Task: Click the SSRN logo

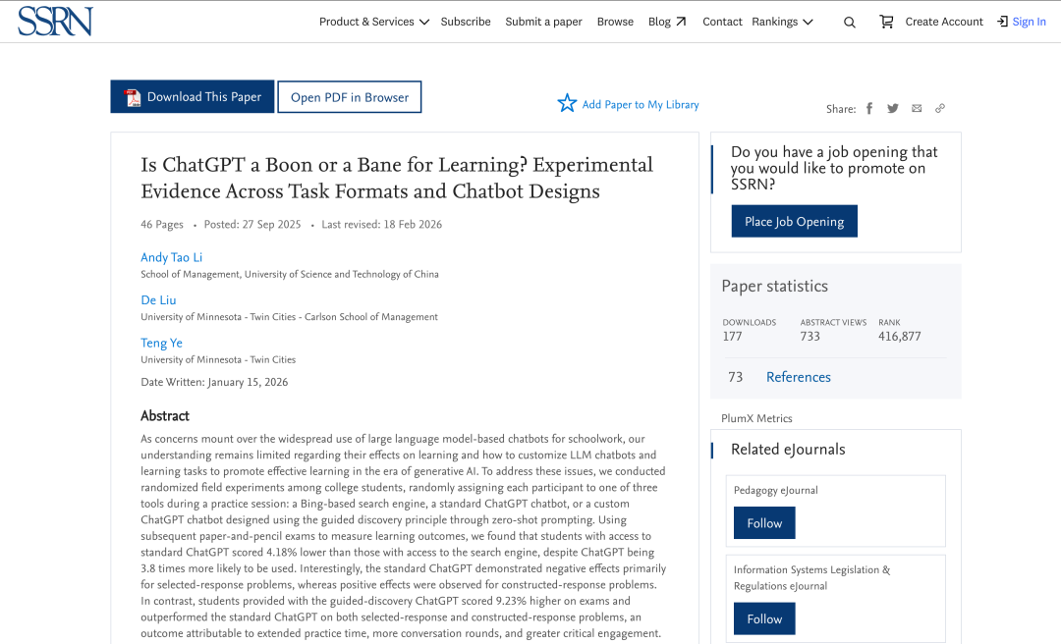Action: (x=55, y=21)
